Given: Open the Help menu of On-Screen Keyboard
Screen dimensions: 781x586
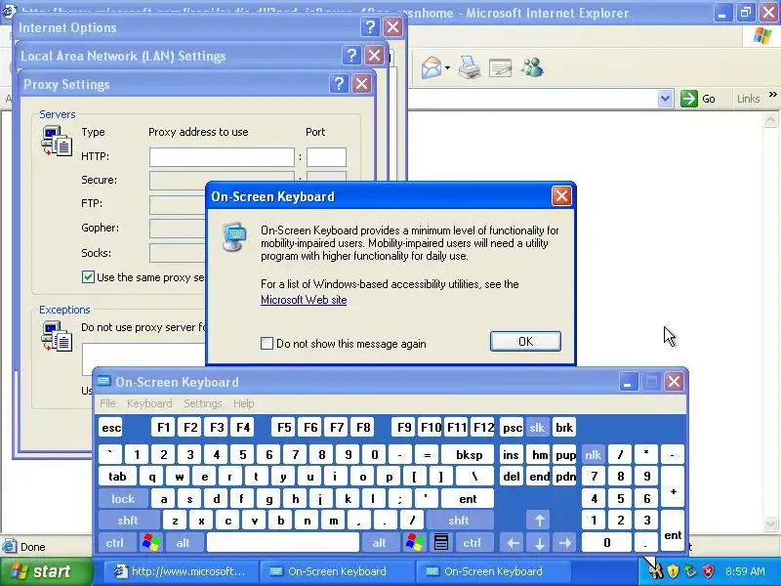Looking at the screenshot, I should click(243, 403).
